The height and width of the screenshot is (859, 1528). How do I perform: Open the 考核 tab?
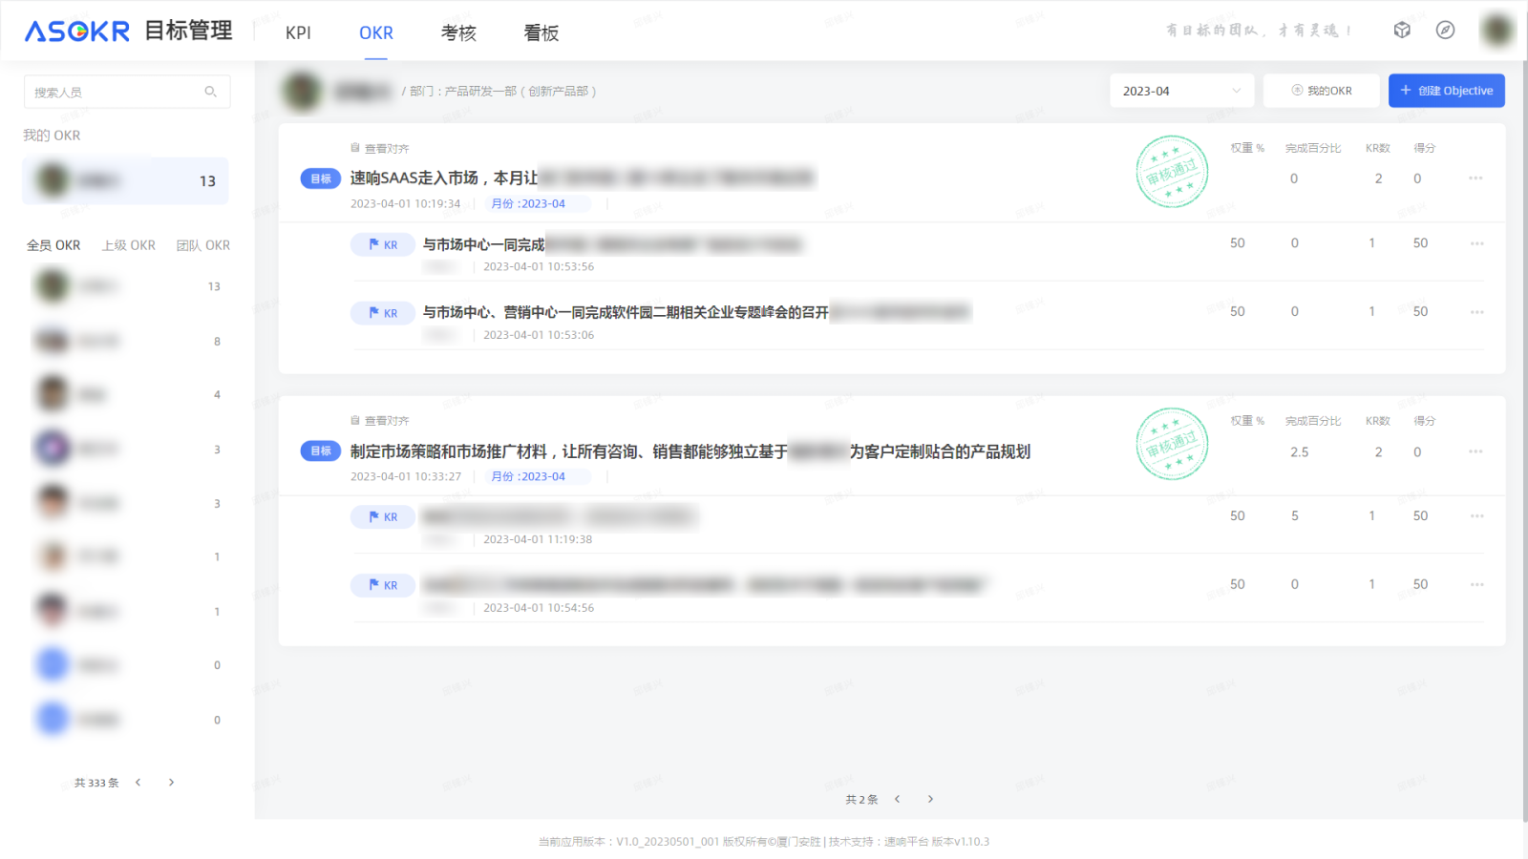click(x=458, y=32)
